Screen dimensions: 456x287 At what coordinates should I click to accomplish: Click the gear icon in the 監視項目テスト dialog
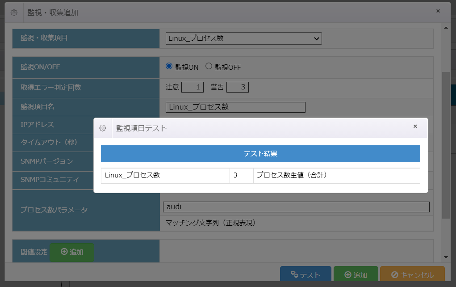click(x=103, y=128)
